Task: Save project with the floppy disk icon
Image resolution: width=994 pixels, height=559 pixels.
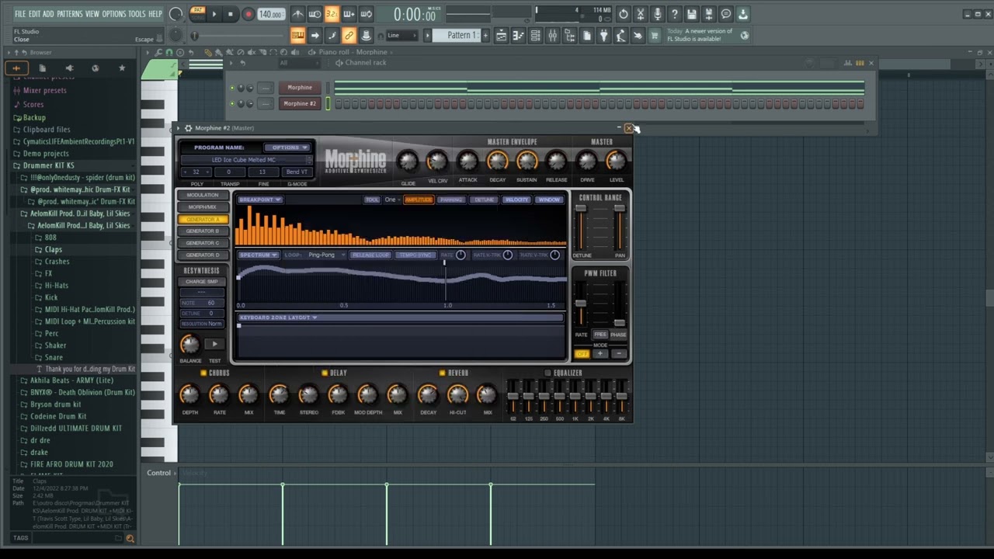Action: pyautogui.click(x=691, y=14)
